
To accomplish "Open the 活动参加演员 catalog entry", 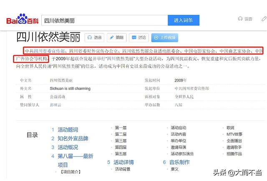I will coord(182,154).
